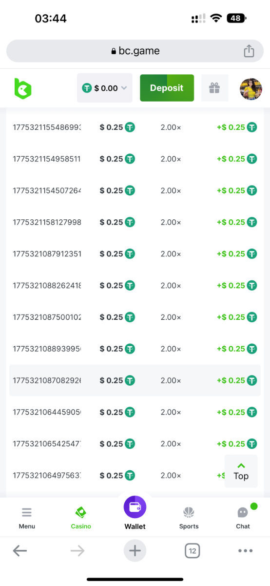Go back with browser back arrow
This screenshot has height=586, width=270.
coord(20,551)
